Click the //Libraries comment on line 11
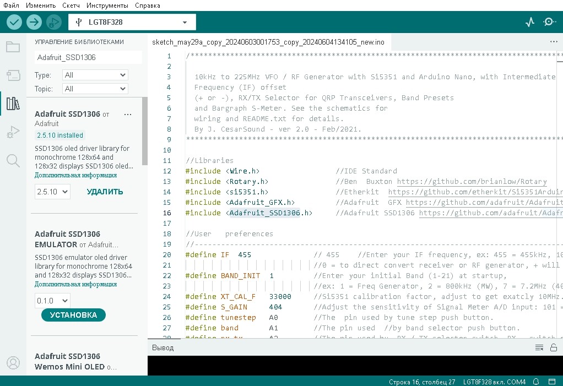Viewport: 563px width, 386px height. point(209,161)
